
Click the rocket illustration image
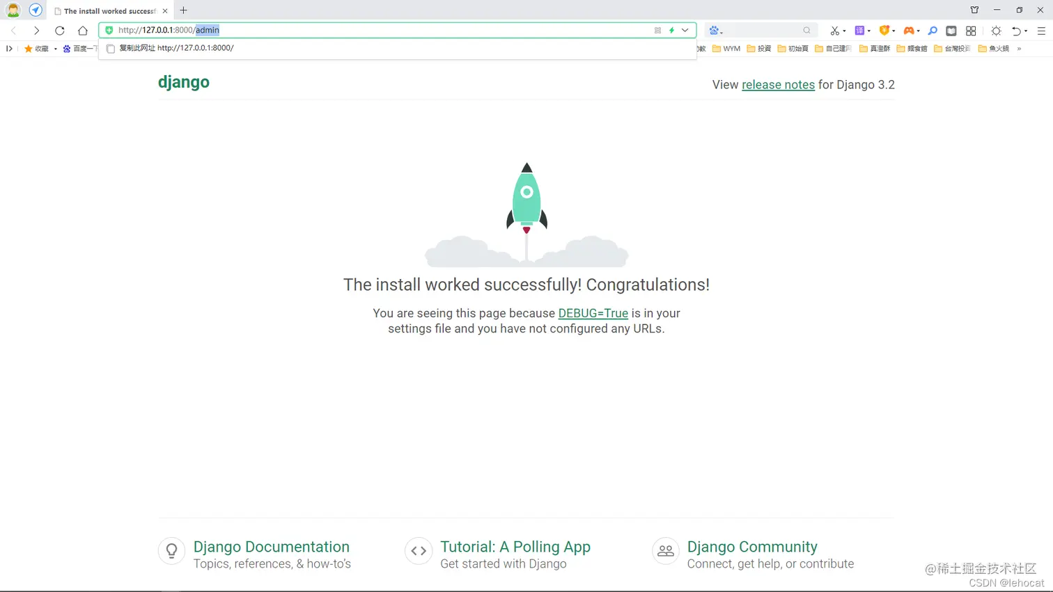click(526, 215)
